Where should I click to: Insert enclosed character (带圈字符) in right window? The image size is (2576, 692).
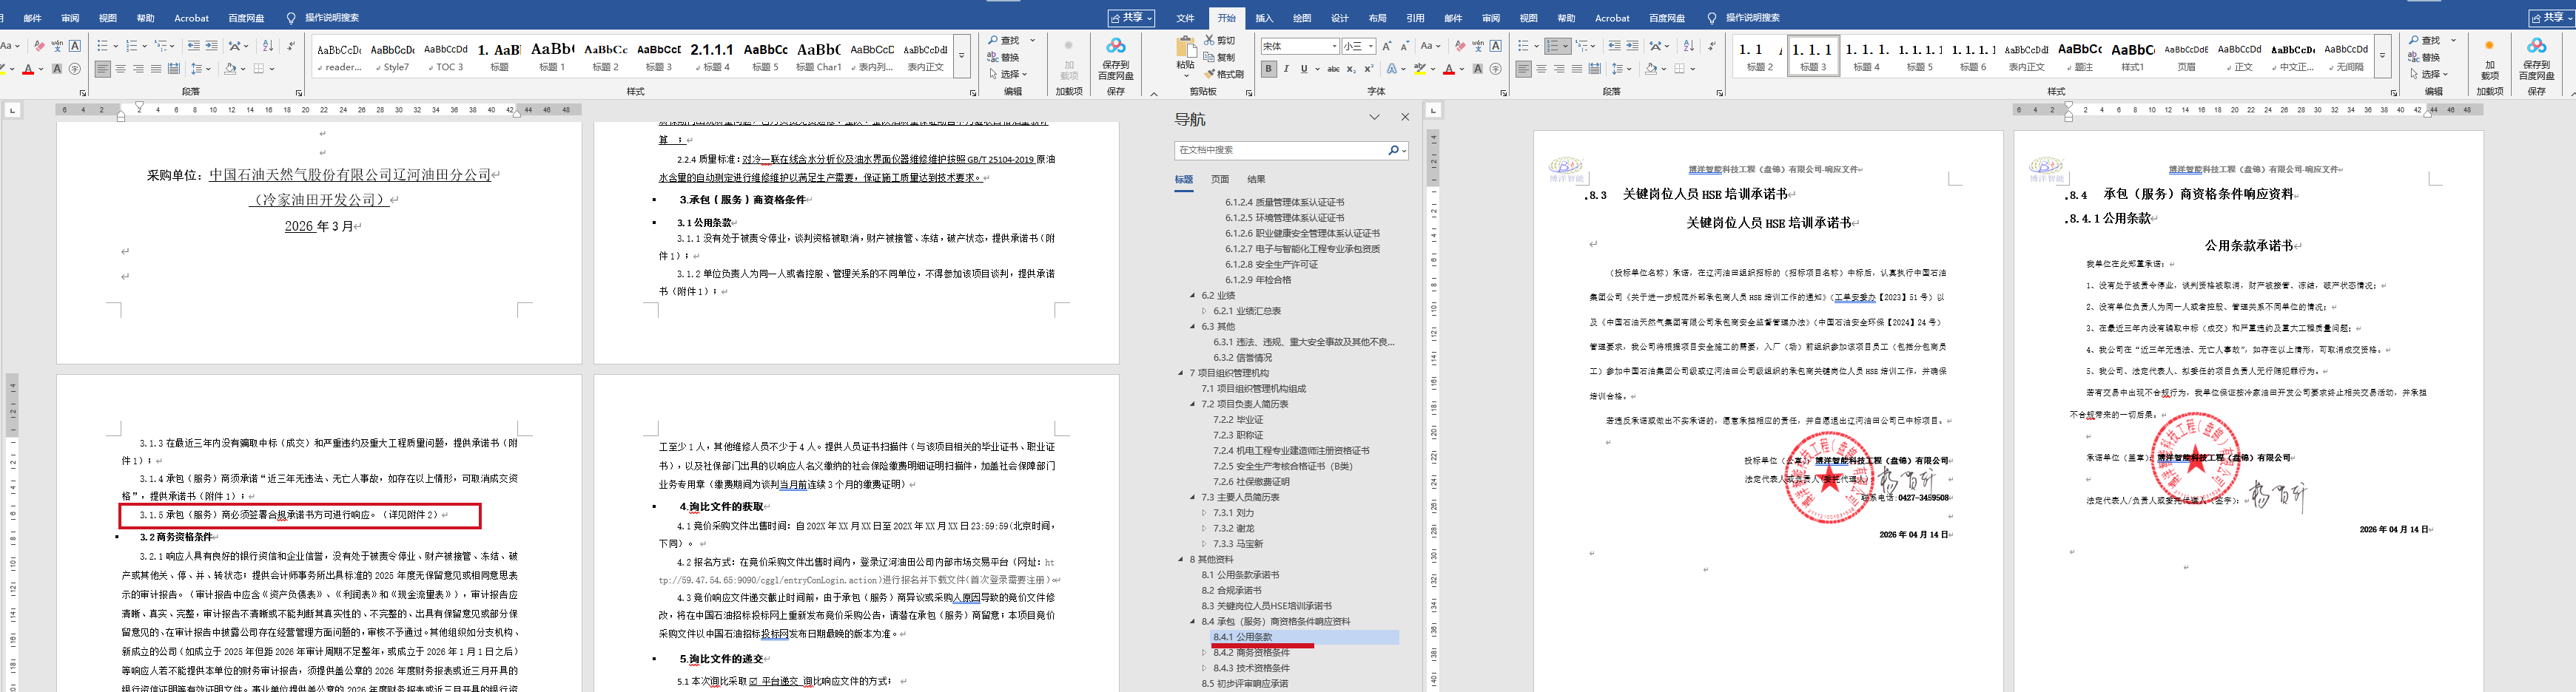point(1496,69)
